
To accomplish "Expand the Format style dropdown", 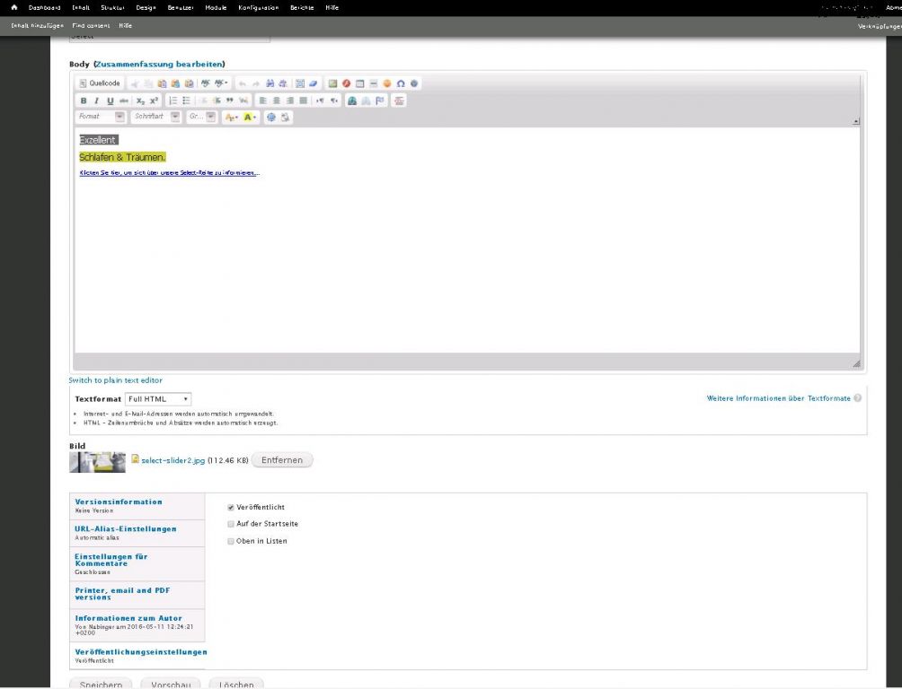I will pyautogui.click(x=101, y=117).
